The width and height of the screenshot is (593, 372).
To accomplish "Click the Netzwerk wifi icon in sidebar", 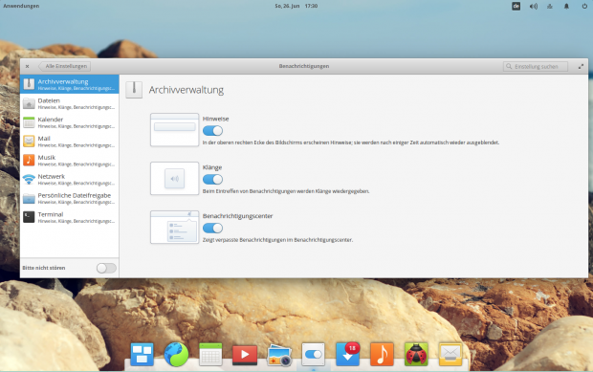I will click(29, 179).
